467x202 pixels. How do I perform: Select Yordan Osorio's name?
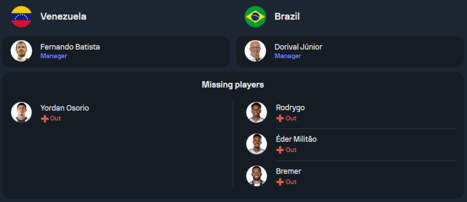coord(64,108)
